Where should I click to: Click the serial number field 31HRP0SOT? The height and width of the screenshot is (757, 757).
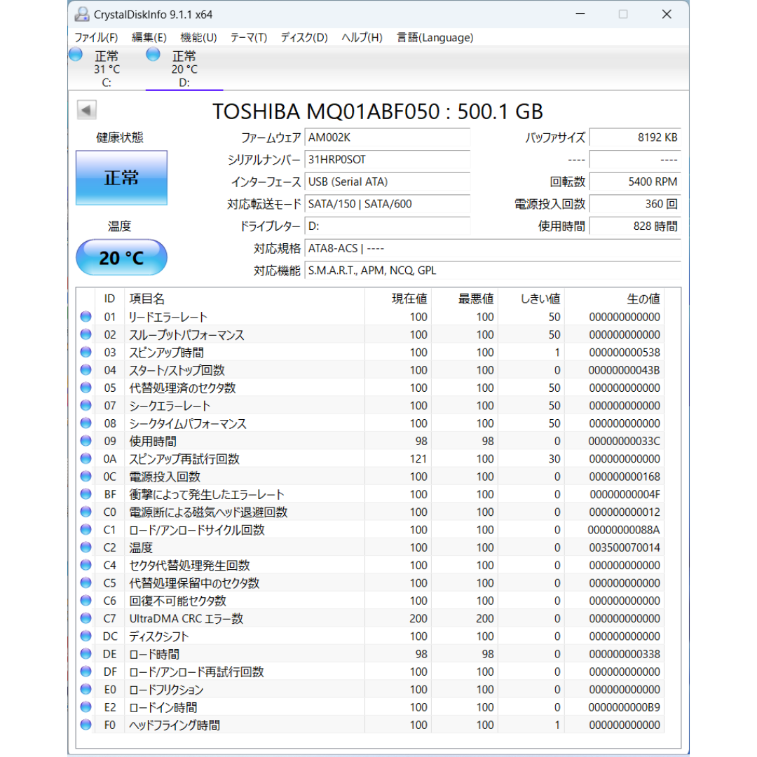point(387,160)
